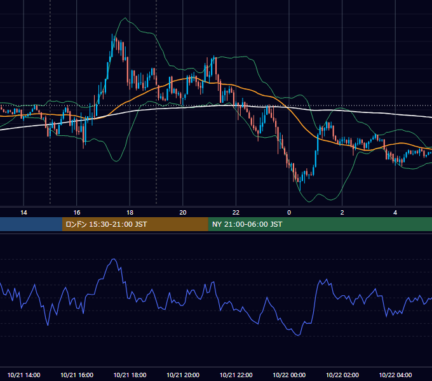The image size is (432, 381).
Task: Click the blue session bar before London
Action: 31,224
